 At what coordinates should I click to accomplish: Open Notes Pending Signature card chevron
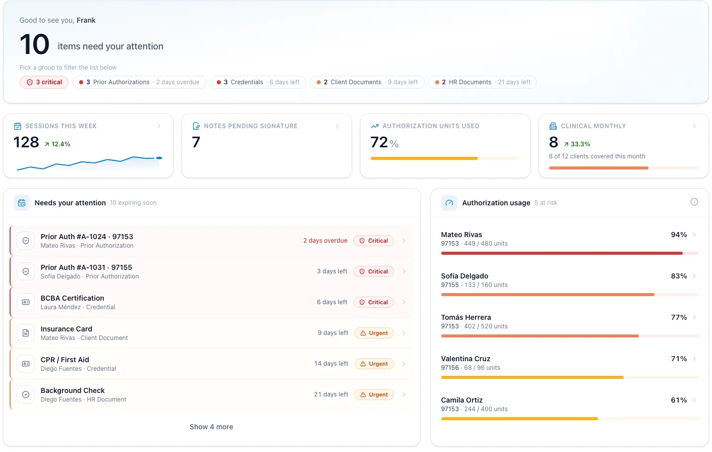(x=337, y=126)
